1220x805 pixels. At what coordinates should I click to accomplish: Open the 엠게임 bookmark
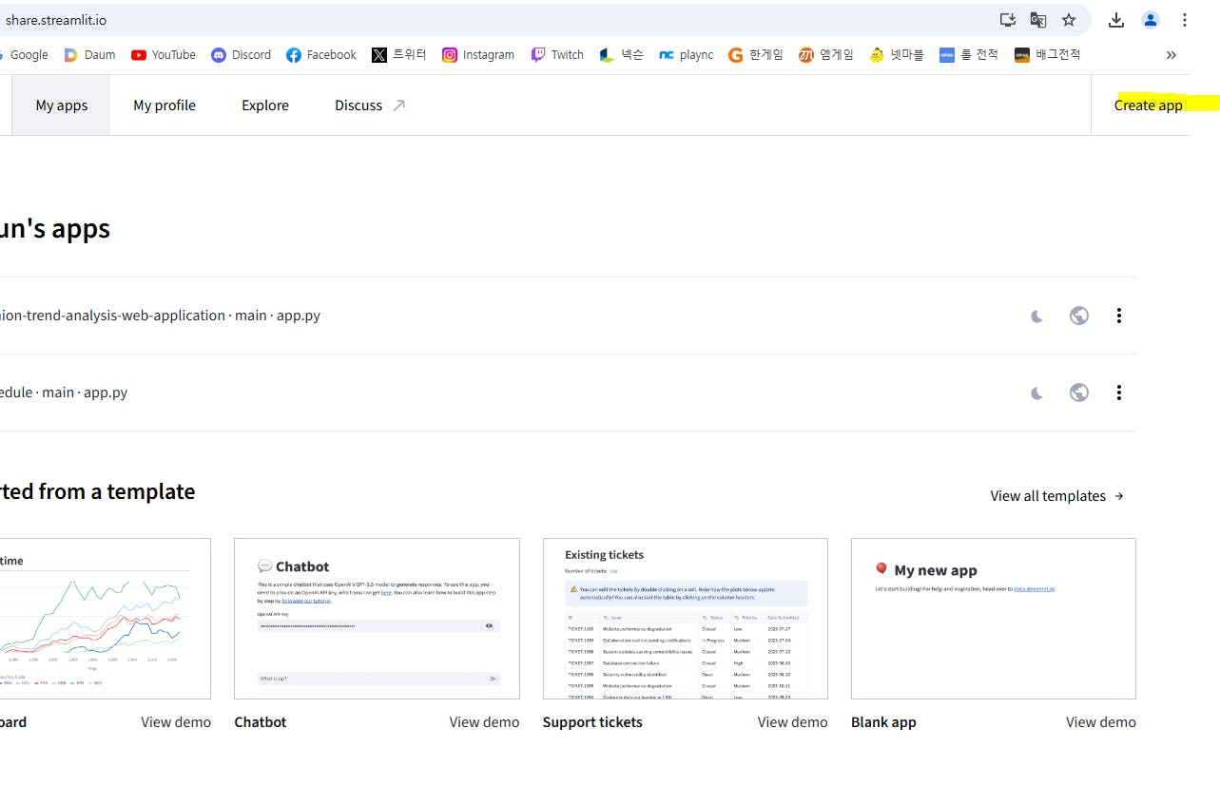pyautogui.click(x=826, y=55)
